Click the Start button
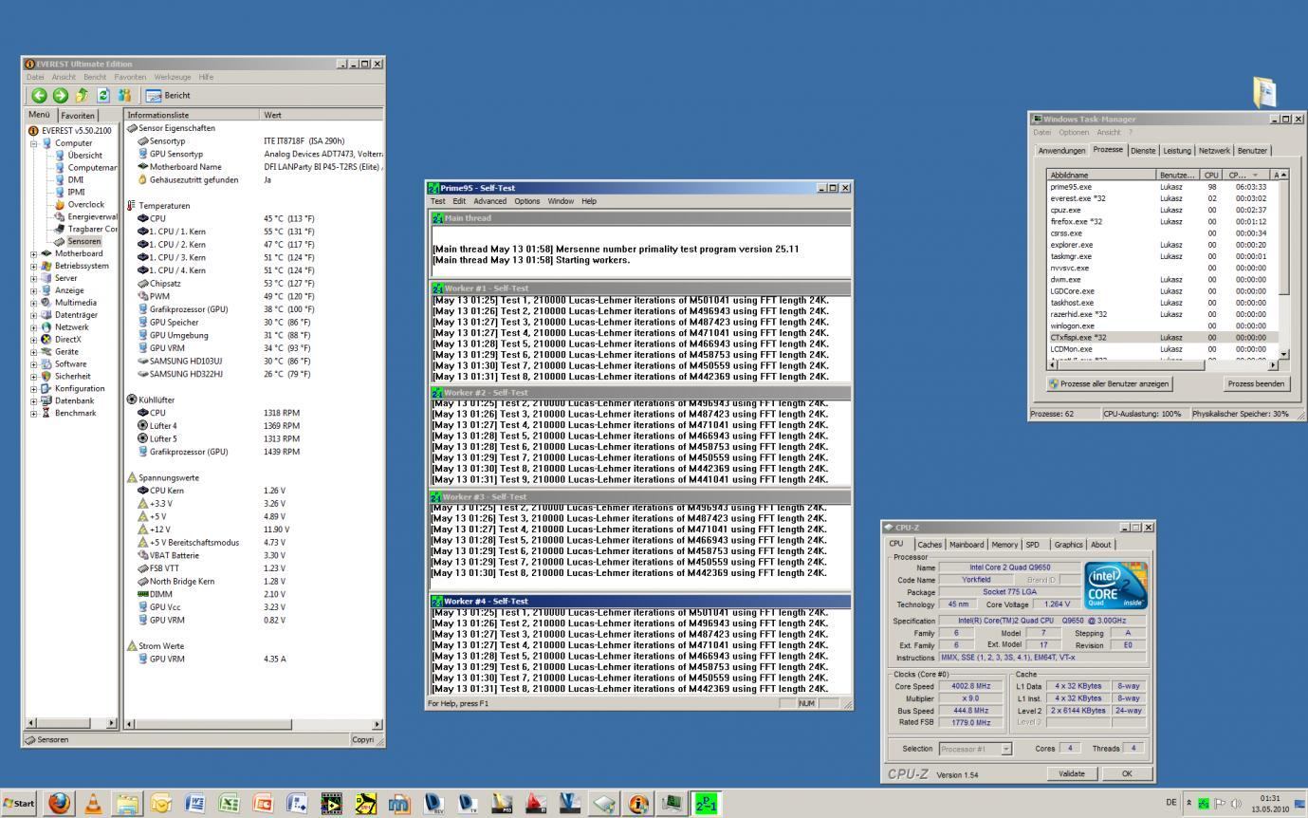This screenshot has width=1308, height=818. pyautogui.click(x=20, y=803)
